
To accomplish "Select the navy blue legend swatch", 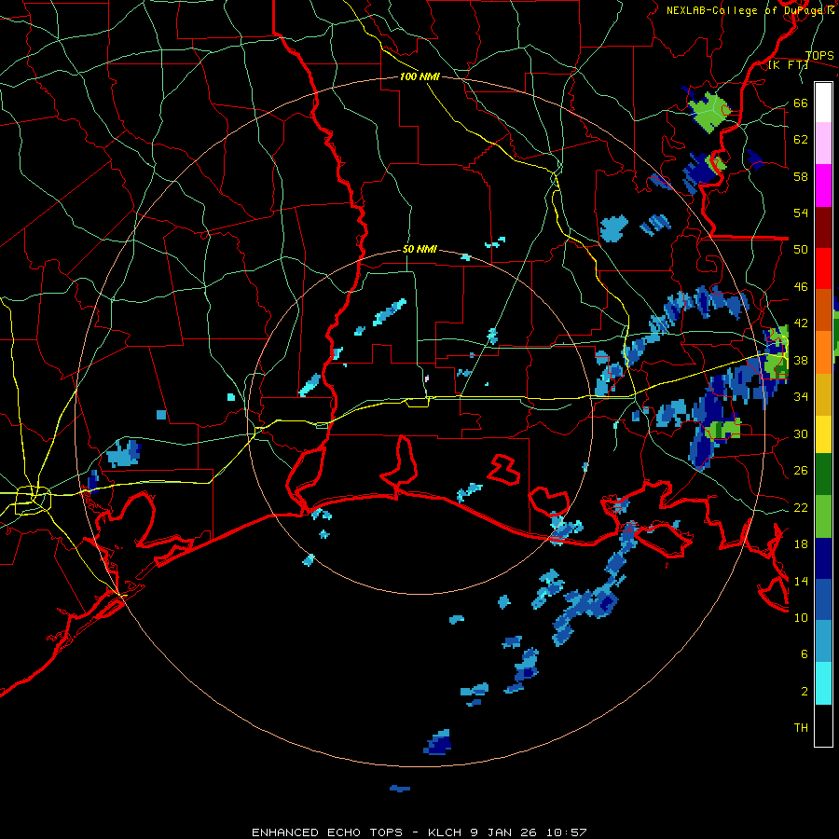I will point(823,558).
